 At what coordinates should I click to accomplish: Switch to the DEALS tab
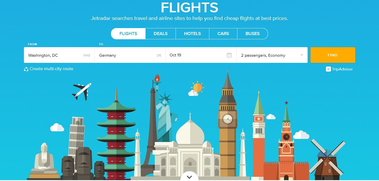[x=160, y=34]
